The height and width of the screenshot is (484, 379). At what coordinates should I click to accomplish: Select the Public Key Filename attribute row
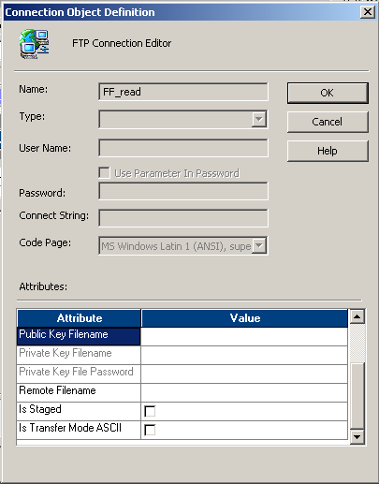coord(79,336)
